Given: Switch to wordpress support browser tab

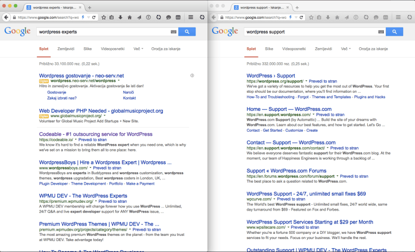Looking at the screenshot, I should [261, 8].
